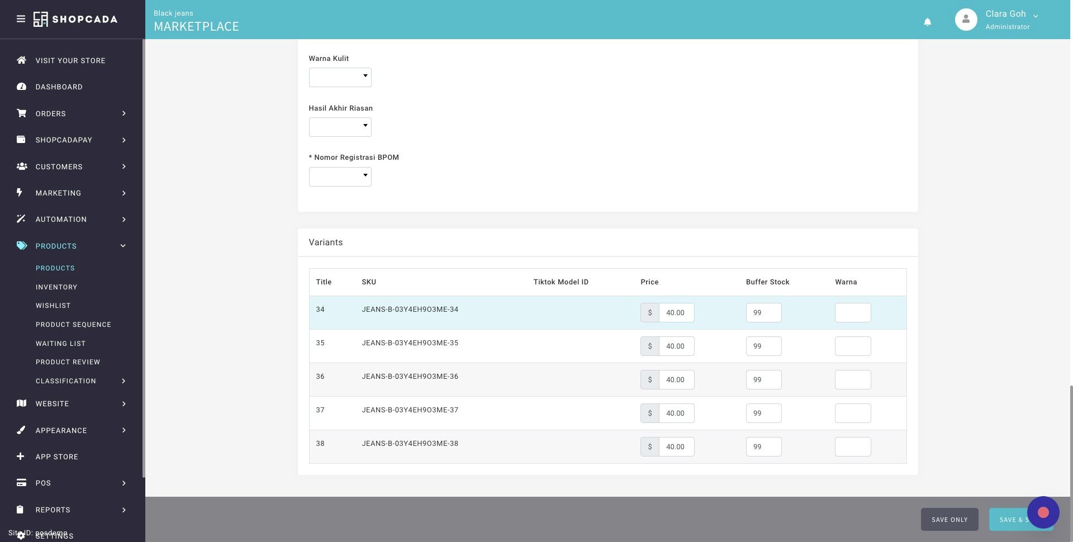Click the Marketing lightning bolt icon

click(20, 192)
